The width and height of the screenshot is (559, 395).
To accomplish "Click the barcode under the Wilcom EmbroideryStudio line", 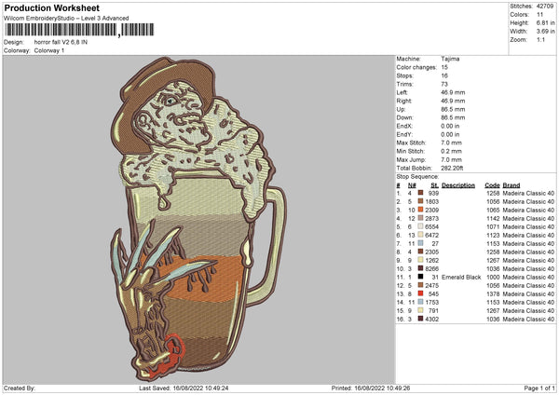I will click(79, 30).
